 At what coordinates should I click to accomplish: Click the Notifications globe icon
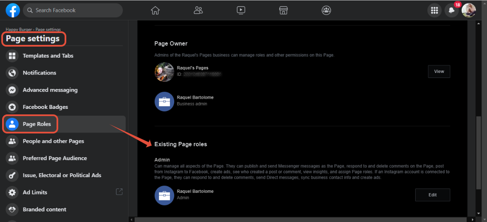tap(12, 73)
